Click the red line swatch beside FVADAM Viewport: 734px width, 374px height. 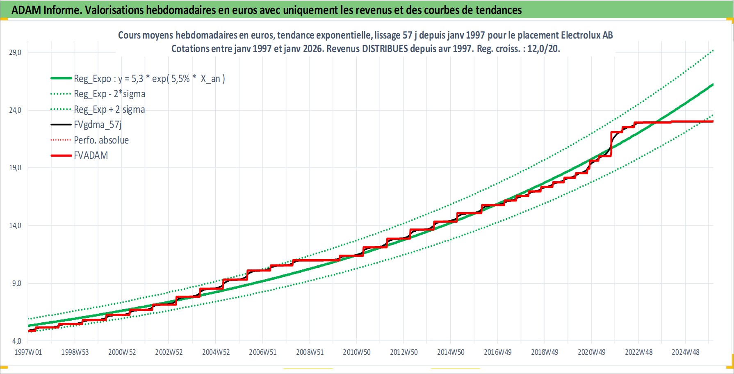61,155
